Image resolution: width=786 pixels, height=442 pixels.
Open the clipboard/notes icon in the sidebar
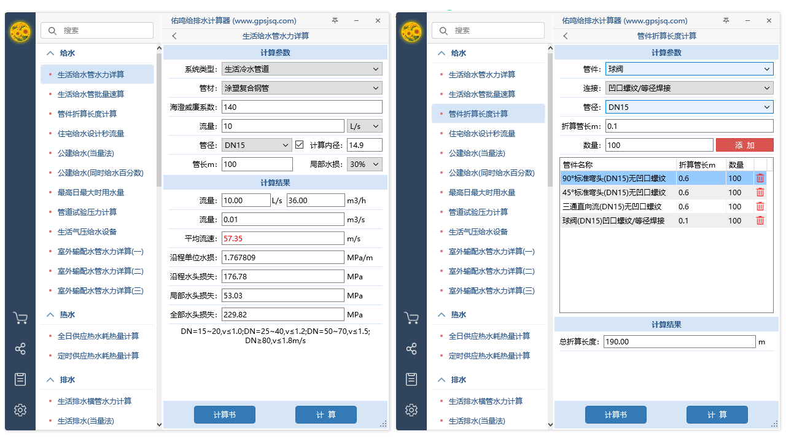(x=20, y=379)
